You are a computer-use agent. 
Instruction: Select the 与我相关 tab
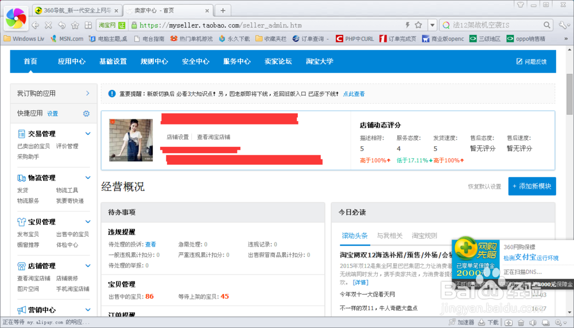(390, 236)
